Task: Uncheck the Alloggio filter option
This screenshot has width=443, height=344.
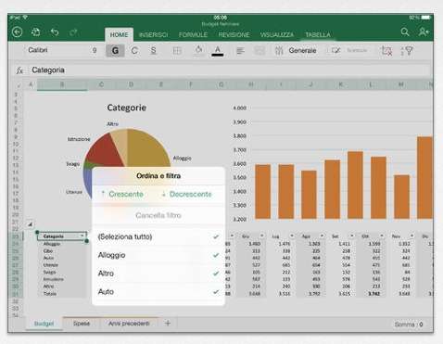Action: (x=158, y=255)
